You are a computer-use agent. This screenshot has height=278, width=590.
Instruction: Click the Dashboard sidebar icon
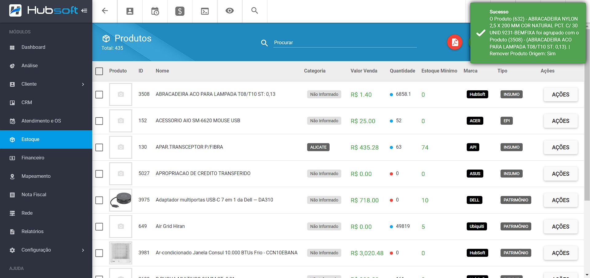coord(12,47)
